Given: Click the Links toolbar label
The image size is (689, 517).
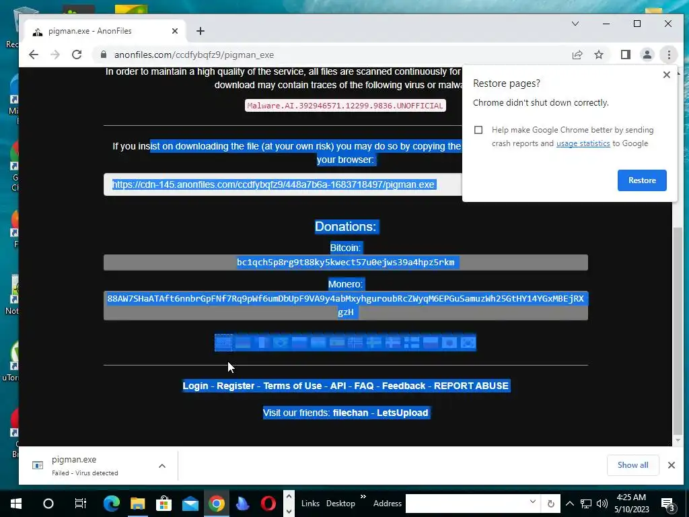Looking at the screenshot, I should pyautogui.click(x=310, y=504).
